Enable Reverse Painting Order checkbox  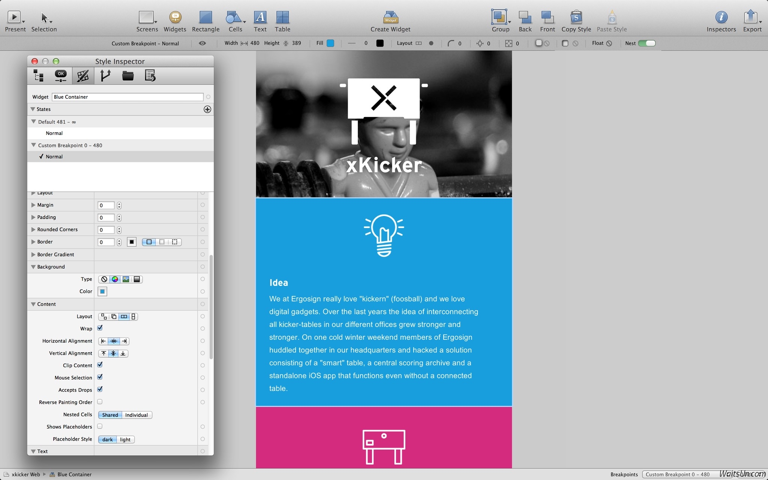tap(100, 402)
